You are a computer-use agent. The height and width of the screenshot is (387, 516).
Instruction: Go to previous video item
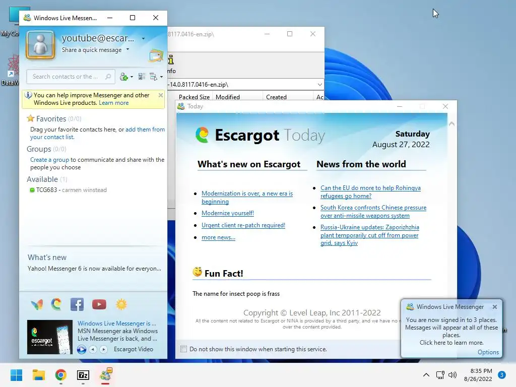point(93,349)
